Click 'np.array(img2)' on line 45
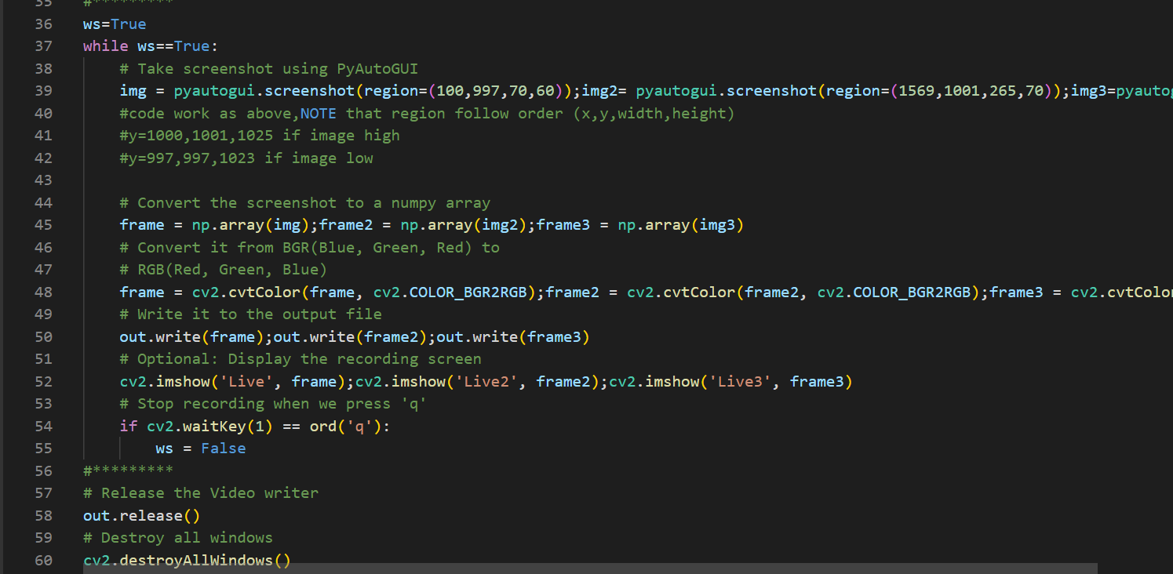This screenshot has width=1173, height=574. tap(464, 226)
